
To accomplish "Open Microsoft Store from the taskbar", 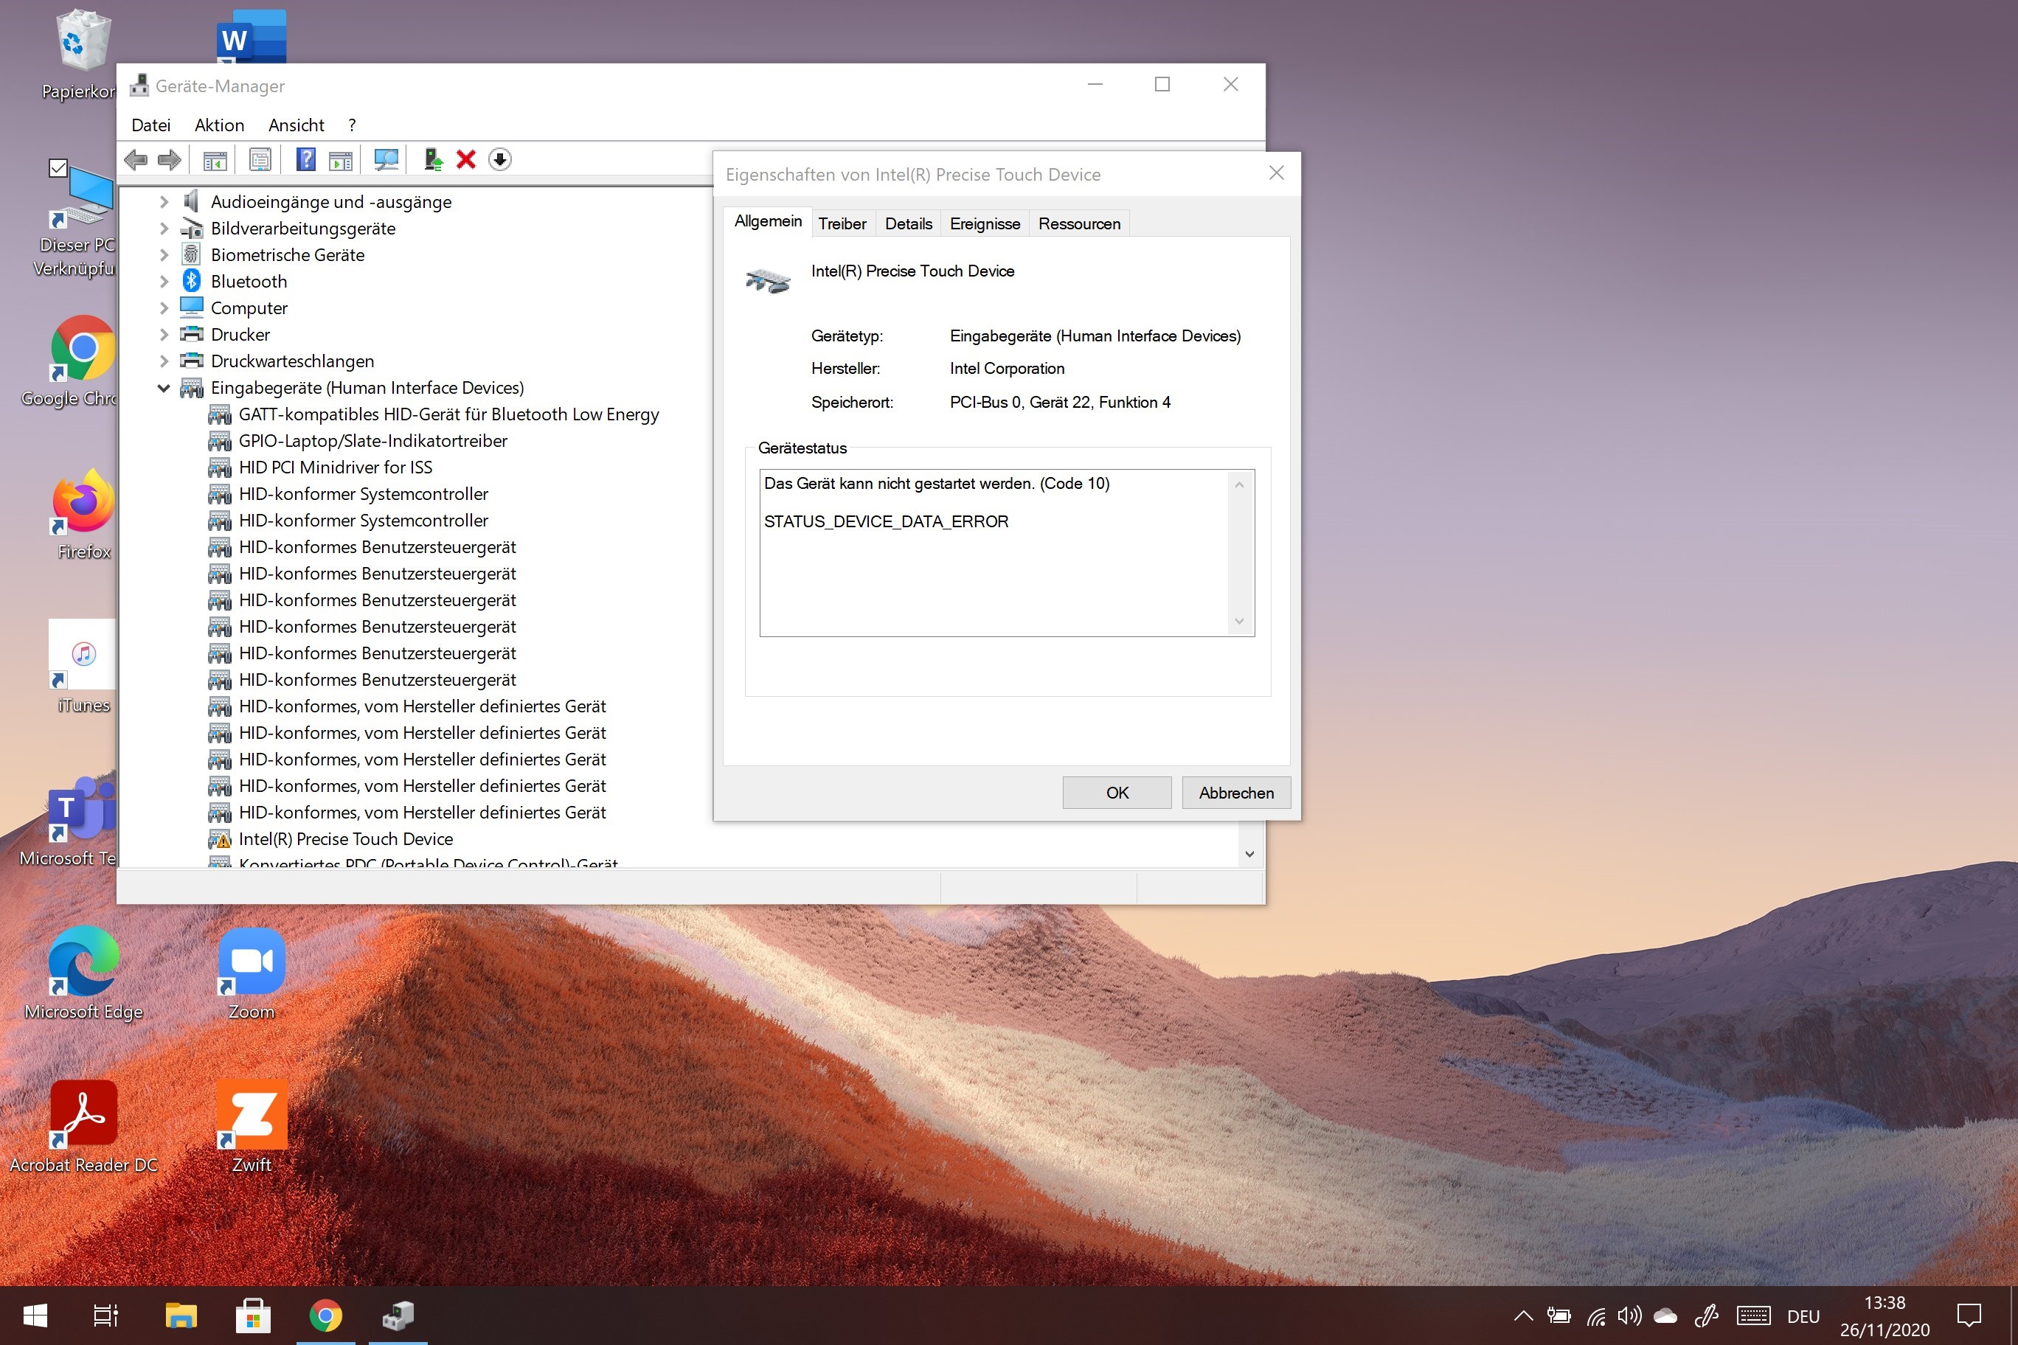I will (x=253, y=1315).
